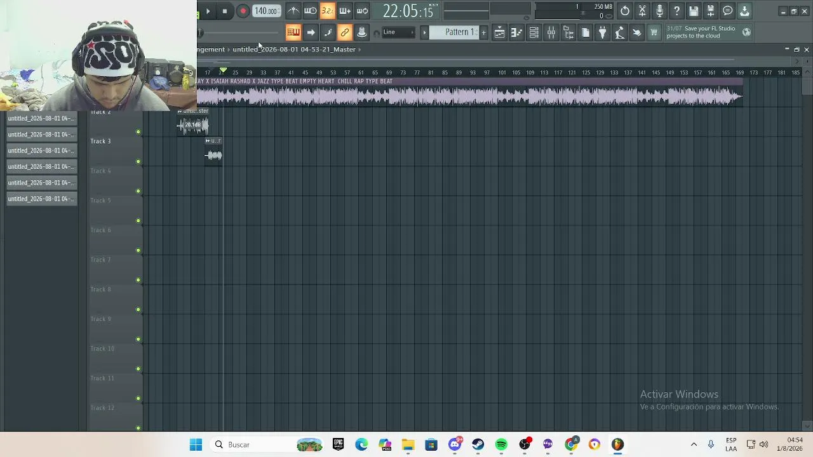Click the download tray icon
The height and width of the screenshot is (457, 813).
[x=744, y=11]
